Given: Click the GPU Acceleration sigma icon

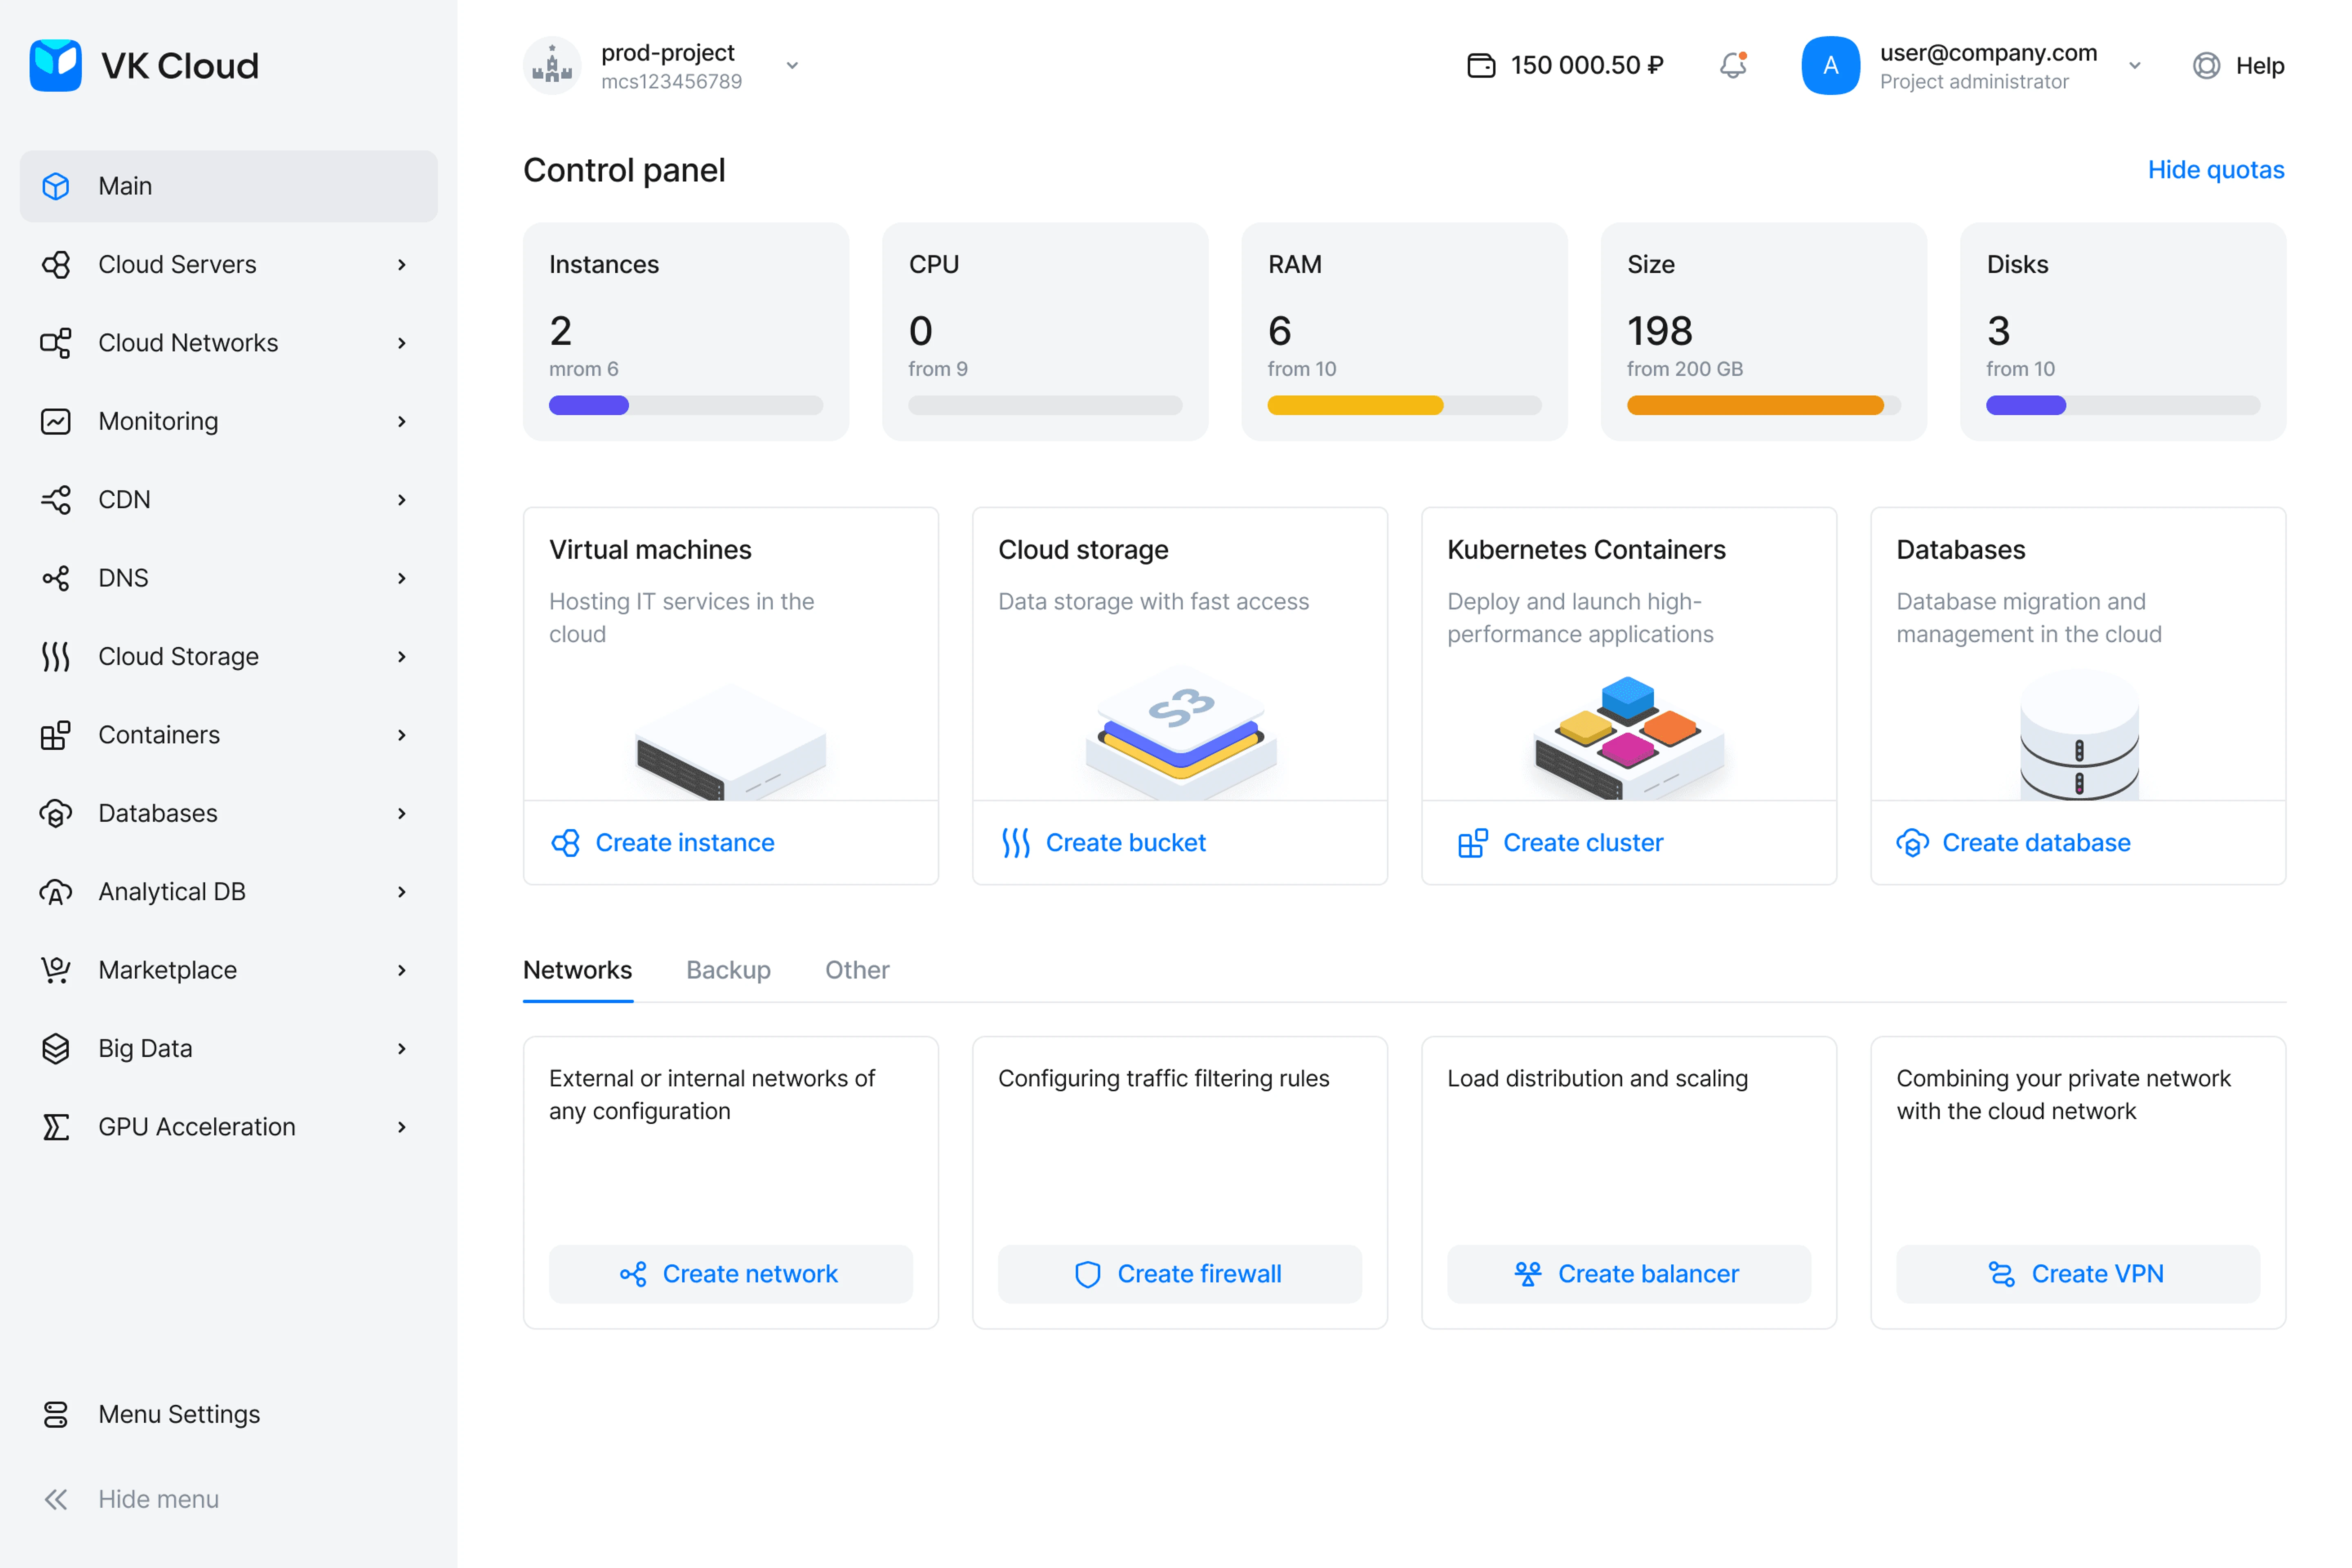Looking at the screenshot, I should [56, 1127].
